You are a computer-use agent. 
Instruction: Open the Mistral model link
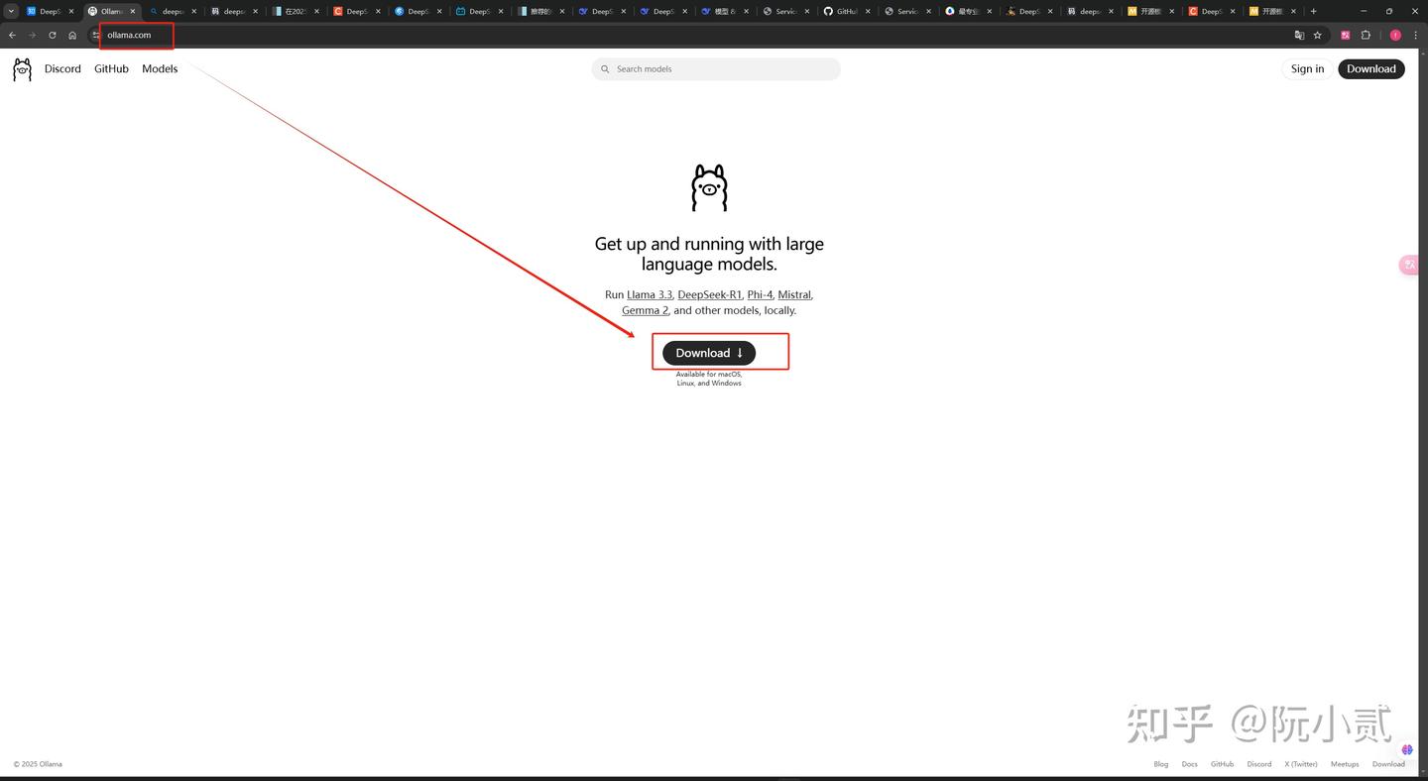click(794, 295)
